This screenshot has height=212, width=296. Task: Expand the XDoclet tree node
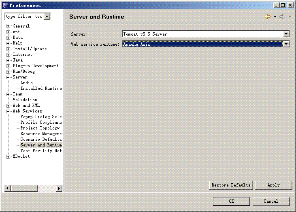click(x=8, y=156)
